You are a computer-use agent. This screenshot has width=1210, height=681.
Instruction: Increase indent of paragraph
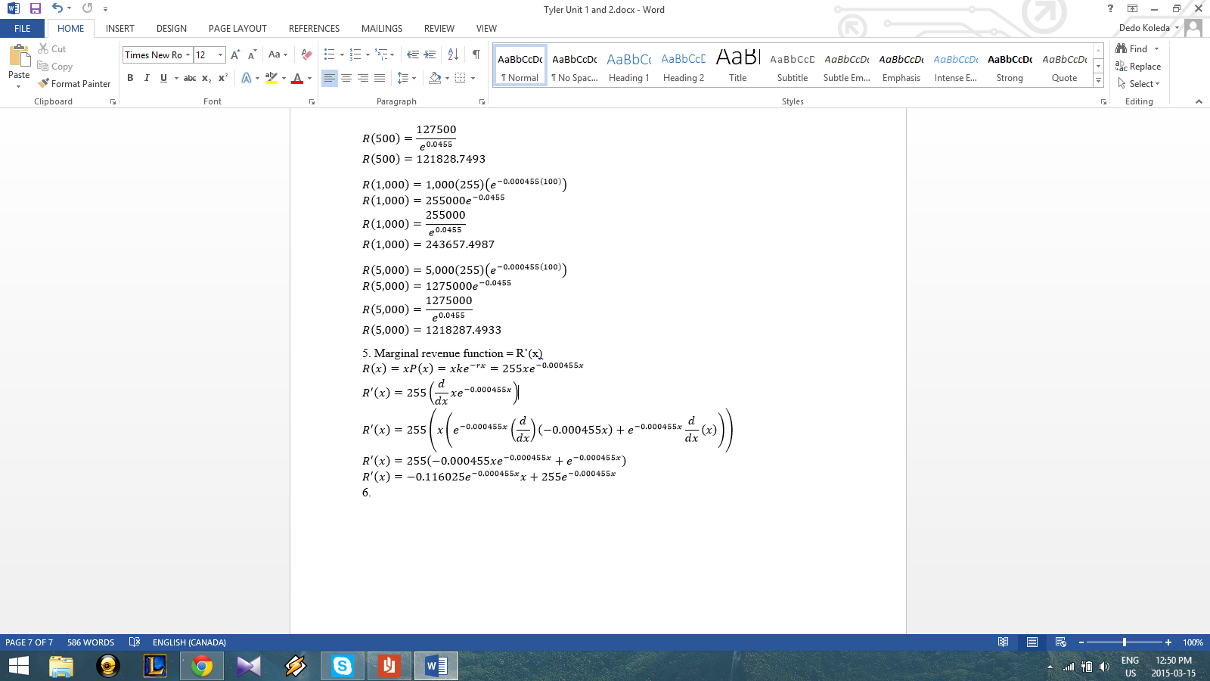click(430, 54)
